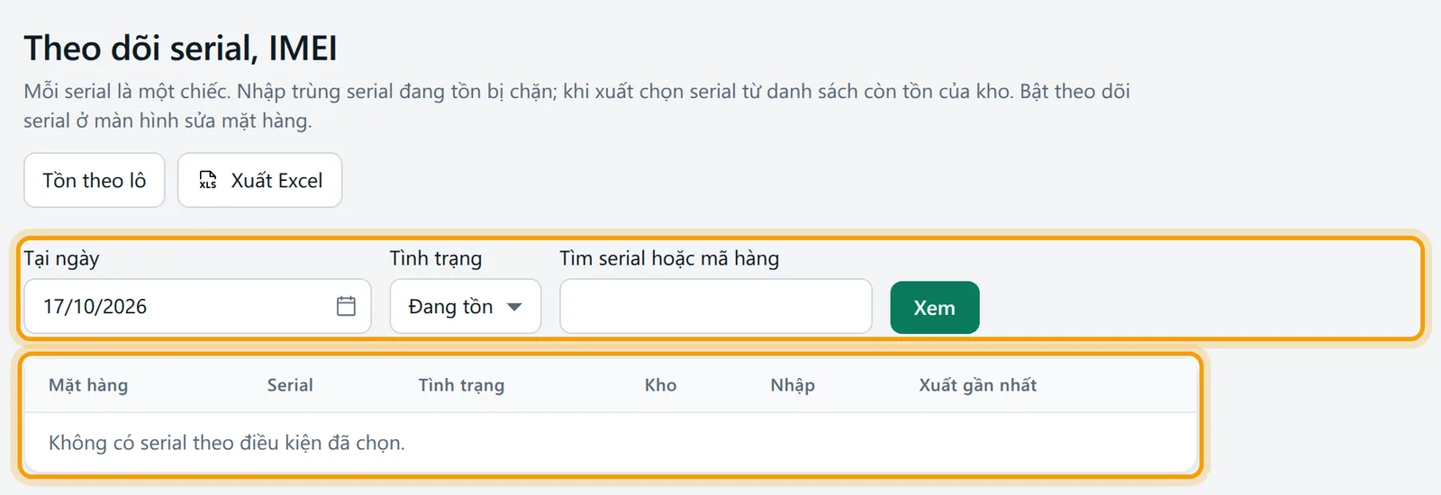
Task: Click the green Xem button
Action: [x=935, y=308]
